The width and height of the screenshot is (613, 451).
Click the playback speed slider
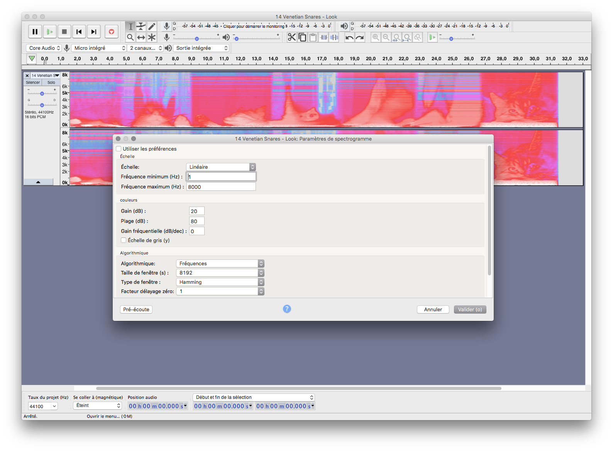(457, 37)
